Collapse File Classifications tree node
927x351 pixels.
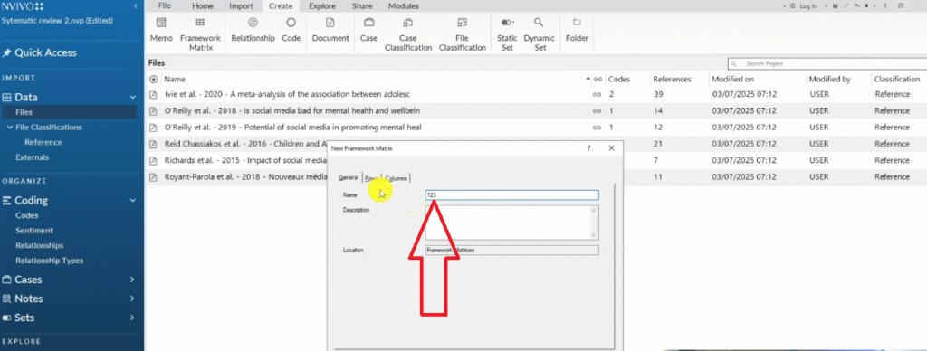click(9, 127)
